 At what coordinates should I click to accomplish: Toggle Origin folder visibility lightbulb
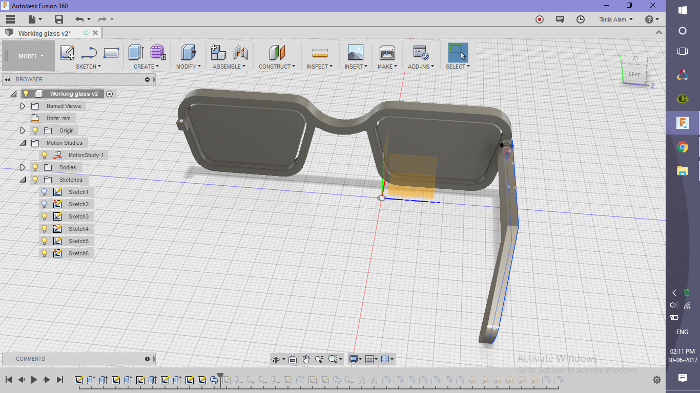click(35, 130)
